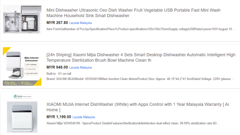The image size is (240, 135).
Task: Click the 99% sterilization badge
Action: point(31,65)
